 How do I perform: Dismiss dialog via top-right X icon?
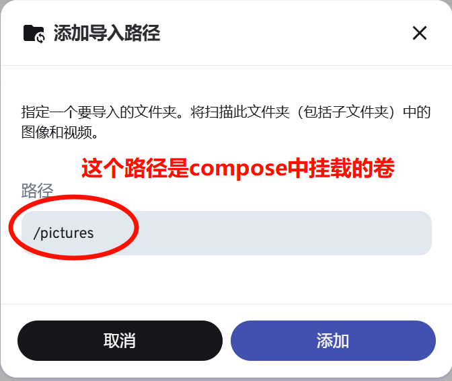(x=420, y=33)
